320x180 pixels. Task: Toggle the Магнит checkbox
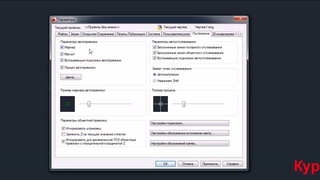coord(62,54)
